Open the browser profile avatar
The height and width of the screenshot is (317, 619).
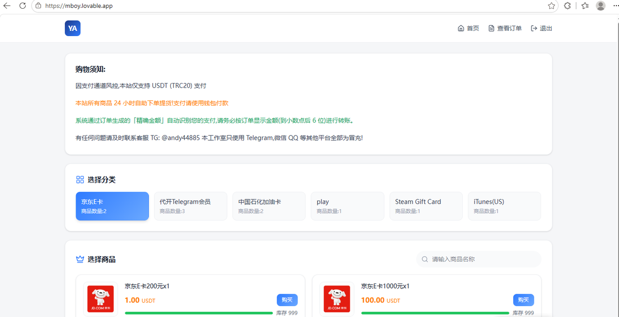click(x=600, y=6)
